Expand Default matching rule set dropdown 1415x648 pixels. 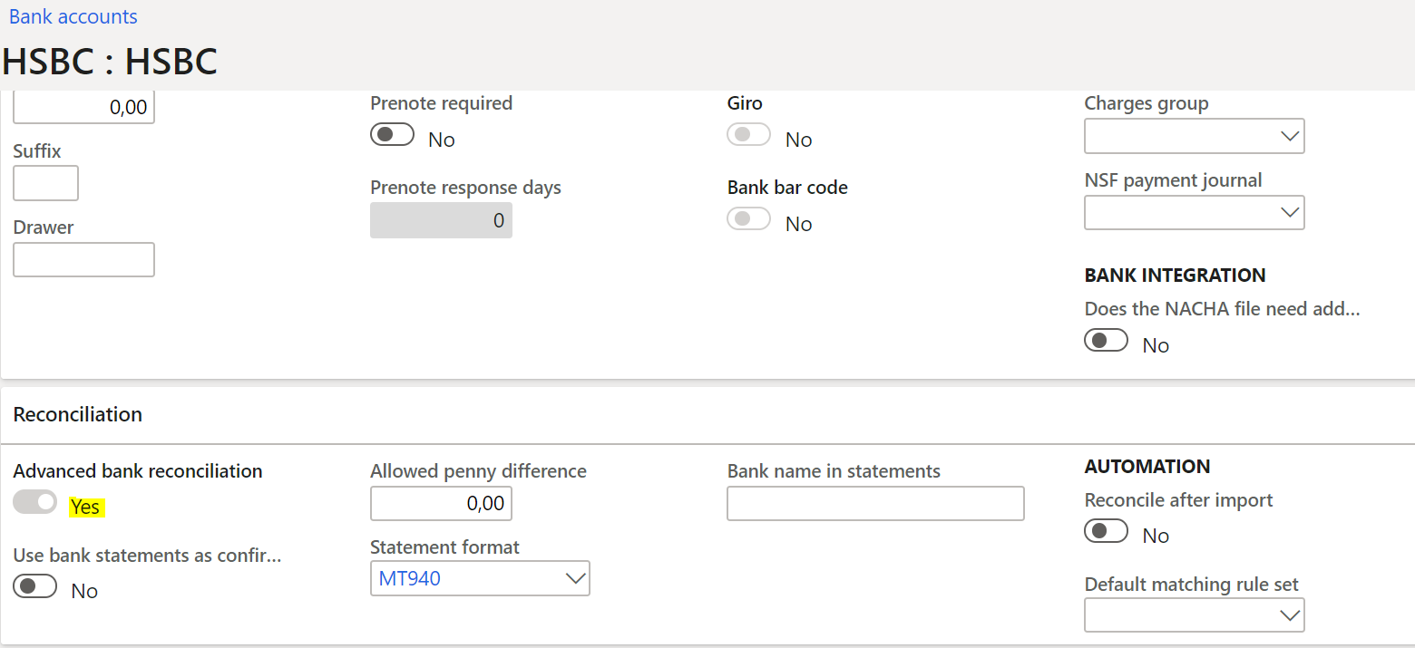coord(1289,615)
